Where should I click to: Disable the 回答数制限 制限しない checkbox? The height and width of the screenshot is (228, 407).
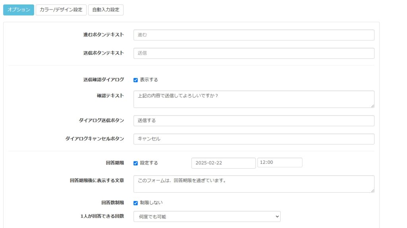point(136,203)
